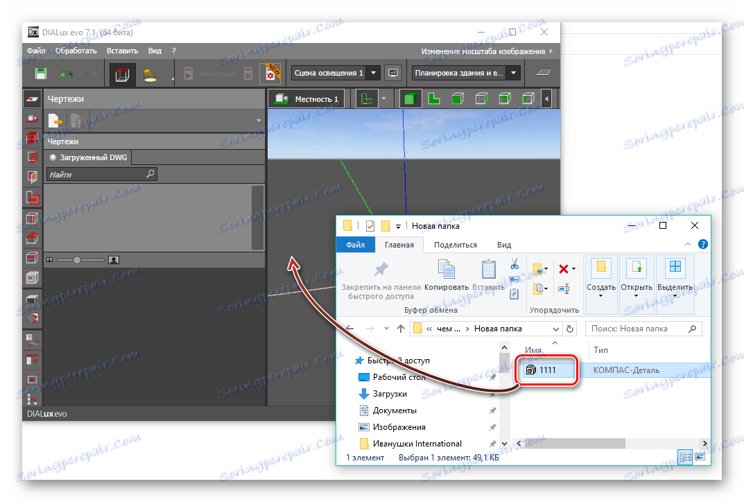The height and width of the screenshot is (502, 744).
Task: Expand the address bar history dropdown
Action: [x=555, y=329]
